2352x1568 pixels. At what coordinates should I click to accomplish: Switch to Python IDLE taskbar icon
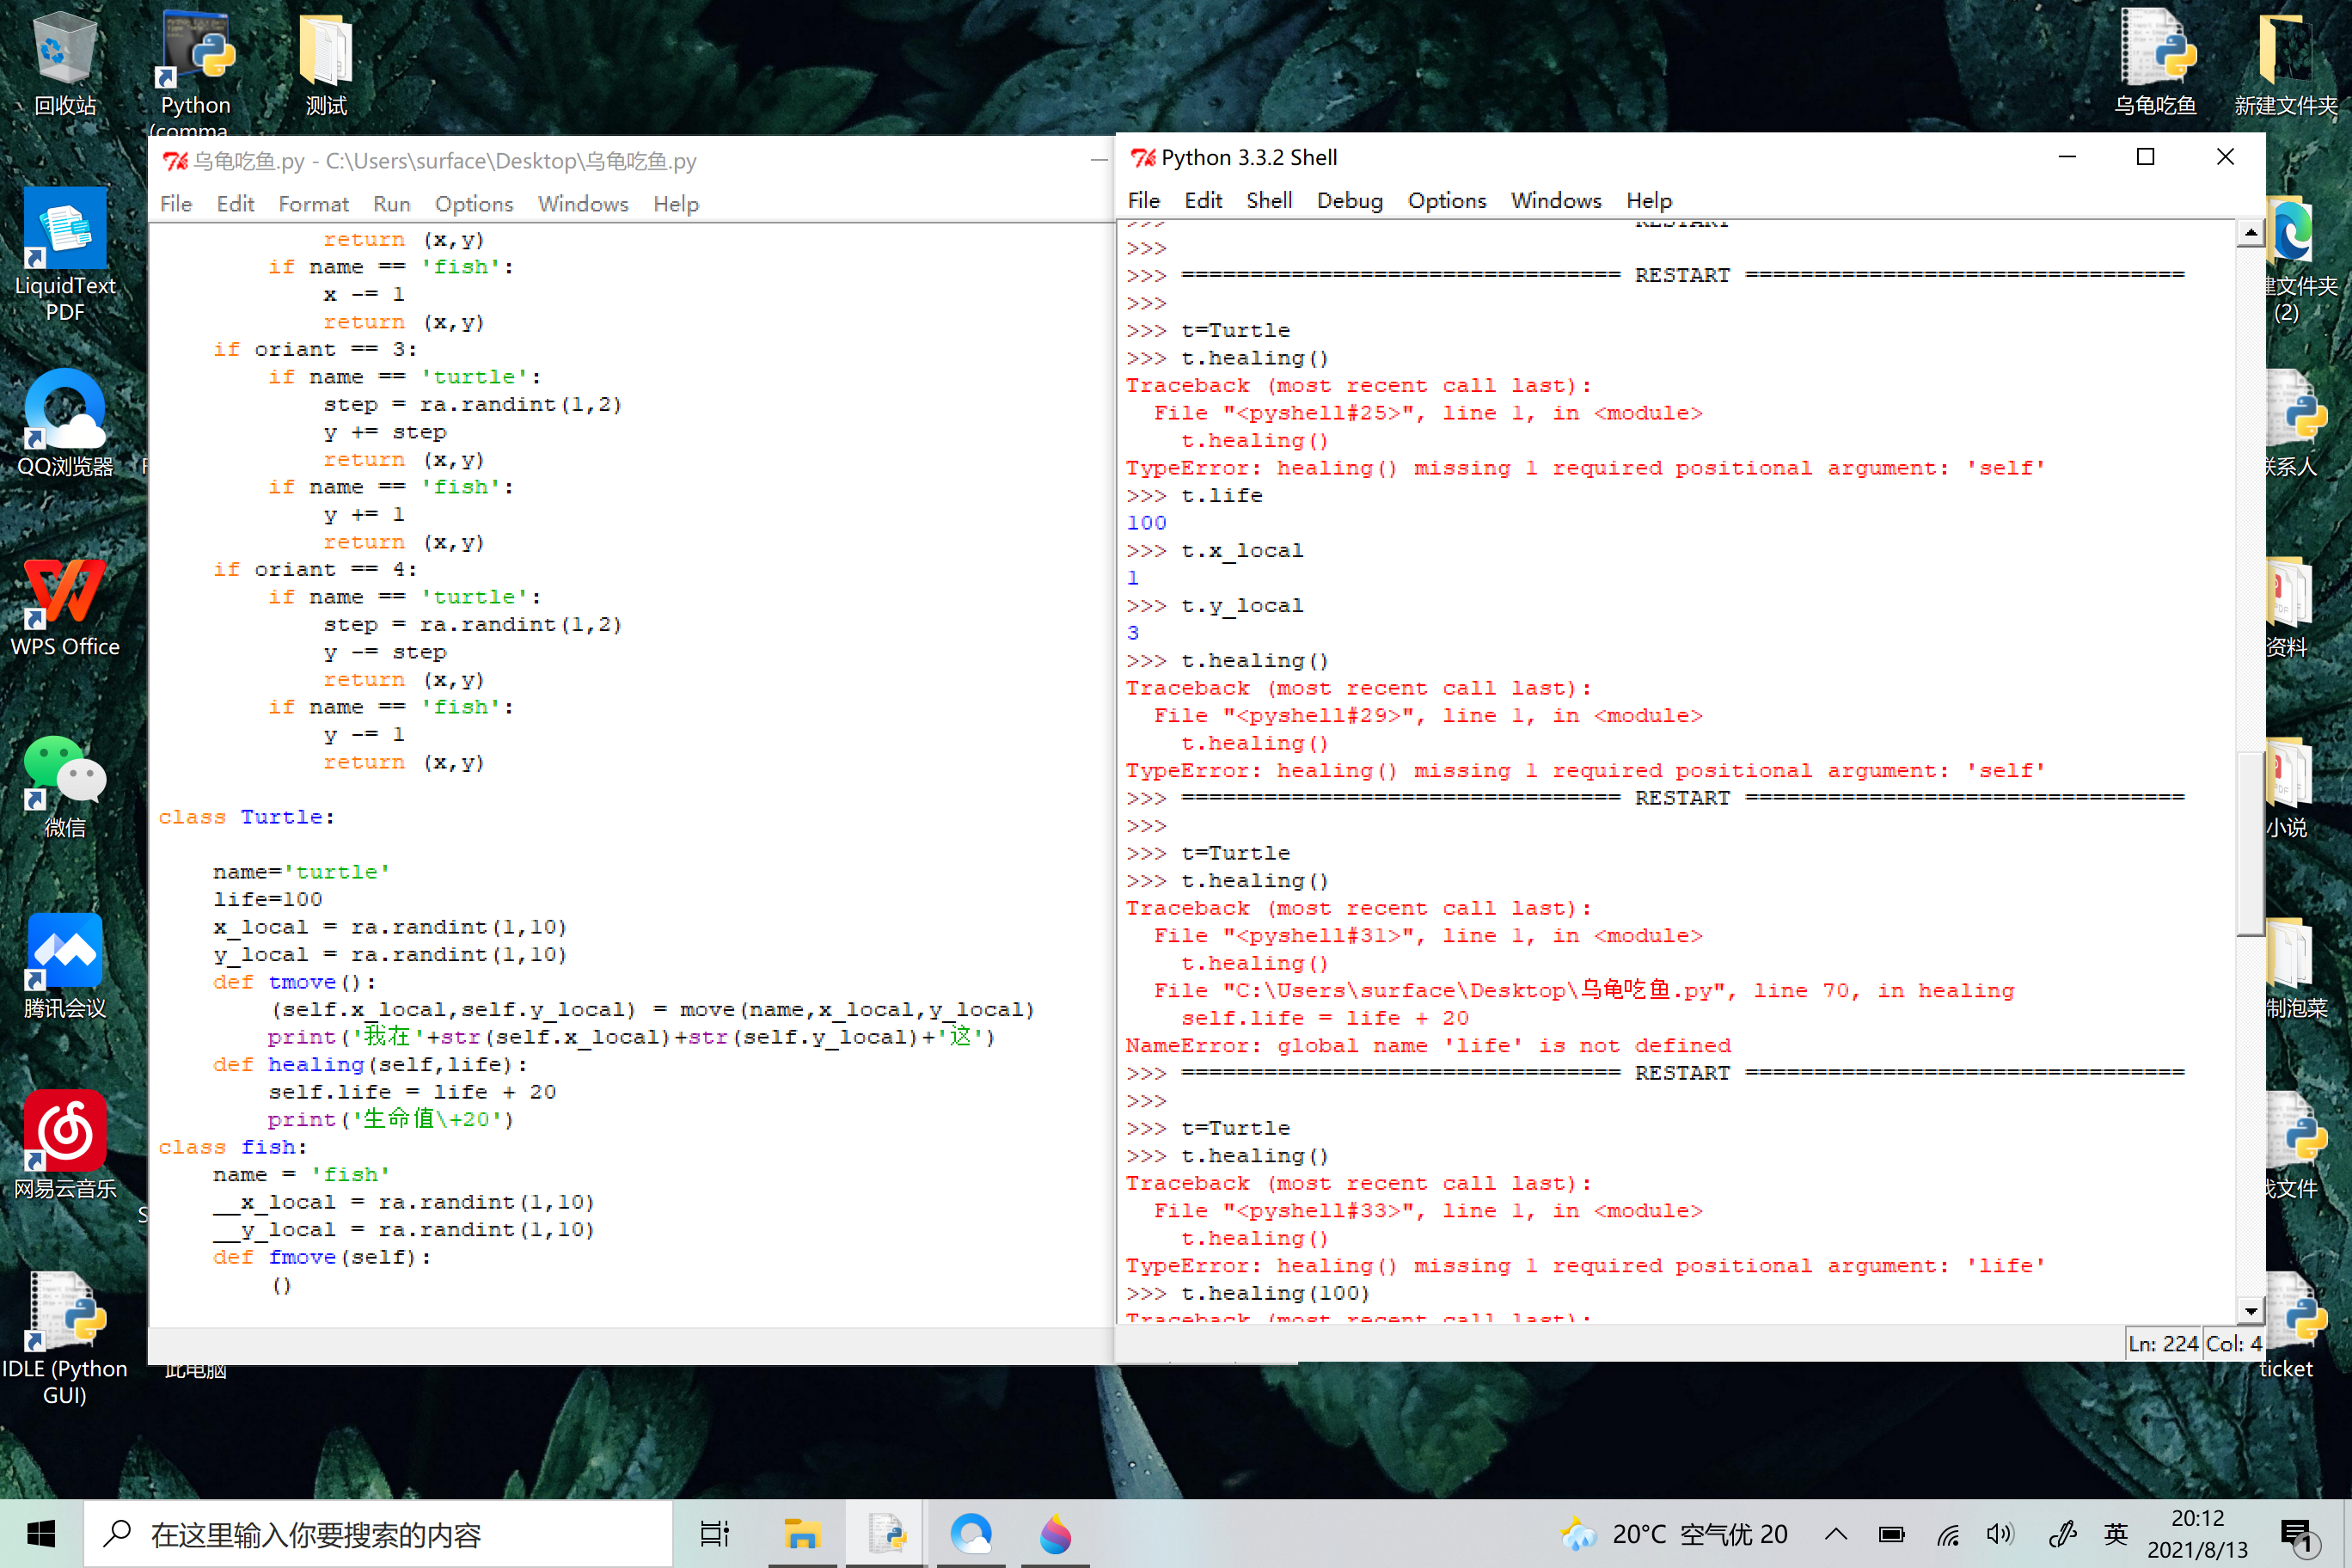coord(886,1533)
